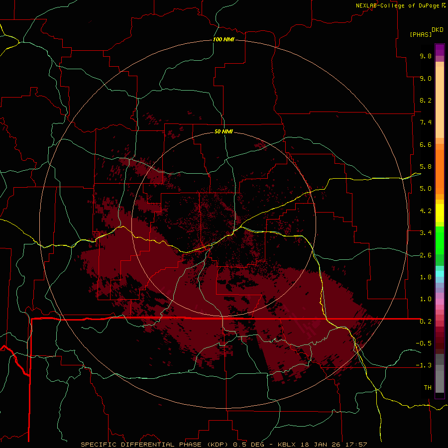Screen dimensions: 448x448
Task: Click the -1.3 scale value
Action: point(424,365)
